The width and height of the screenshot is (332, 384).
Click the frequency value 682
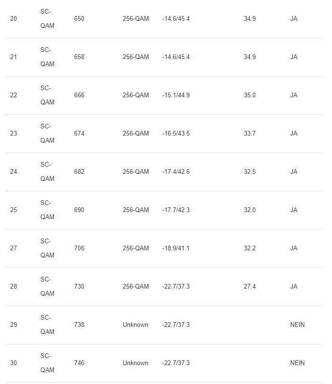pos(79,171)
